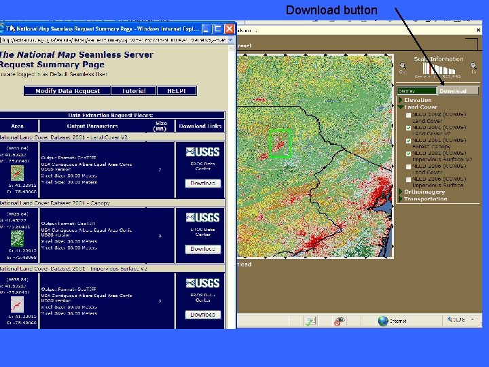Open the status bar zoom level dropdown arrow

(473, 319)
